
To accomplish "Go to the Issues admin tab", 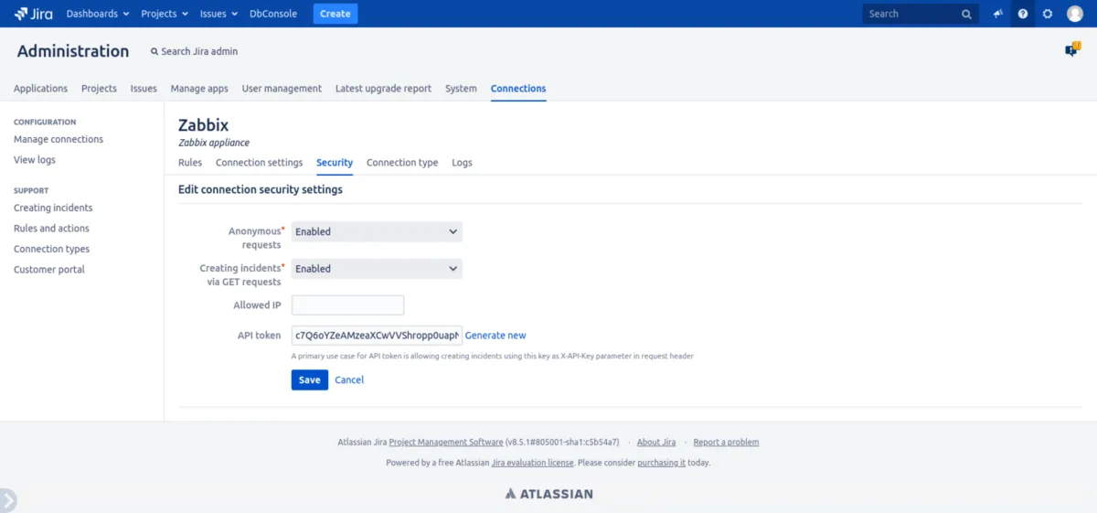I will (x=144, y=89).
